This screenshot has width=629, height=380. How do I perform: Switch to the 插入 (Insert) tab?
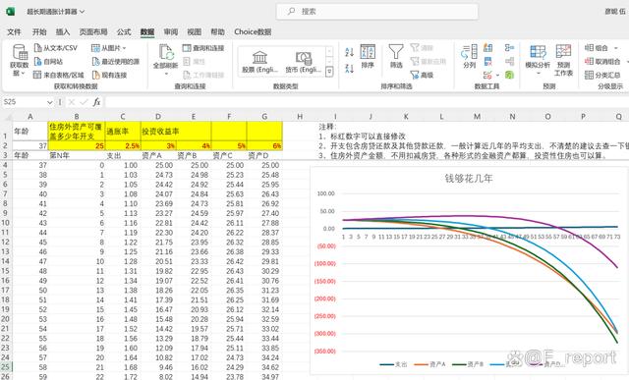(63, 32)
